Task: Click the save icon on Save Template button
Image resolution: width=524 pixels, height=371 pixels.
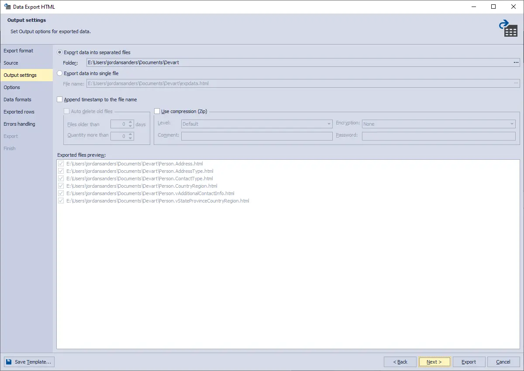Action: [10, 361]
